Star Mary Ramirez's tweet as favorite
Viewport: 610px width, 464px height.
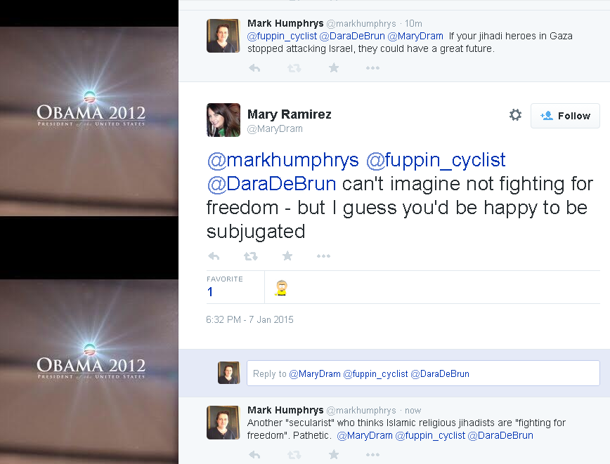[287, 256]
